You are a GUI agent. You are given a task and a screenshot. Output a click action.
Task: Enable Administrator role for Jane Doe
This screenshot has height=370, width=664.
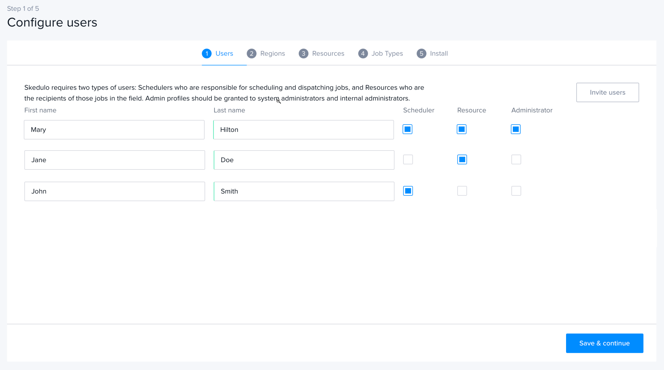click(x=516, y=159)
